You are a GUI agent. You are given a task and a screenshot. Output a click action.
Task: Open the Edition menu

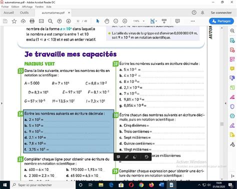15,6
